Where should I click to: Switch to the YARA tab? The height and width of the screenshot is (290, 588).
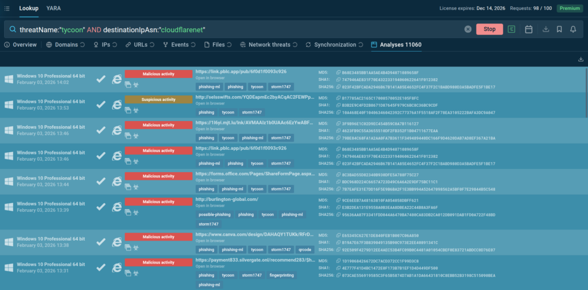pos(53,9)
